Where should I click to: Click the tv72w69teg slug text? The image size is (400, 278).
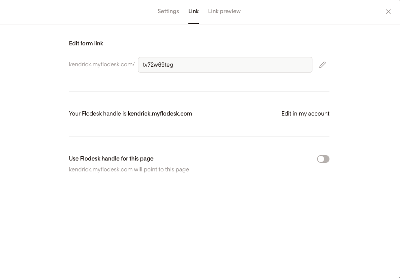click(x=158, y=65)
